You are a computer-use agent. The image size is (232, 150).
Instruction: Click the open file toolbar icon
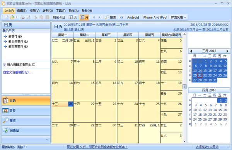click(12, 17)
